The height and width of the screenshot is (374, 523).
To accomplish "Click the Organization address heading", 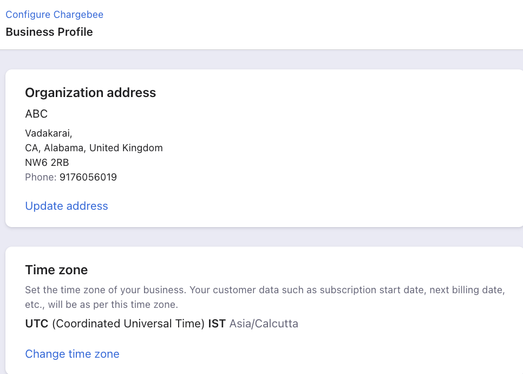I will click(x=90, y=93).
